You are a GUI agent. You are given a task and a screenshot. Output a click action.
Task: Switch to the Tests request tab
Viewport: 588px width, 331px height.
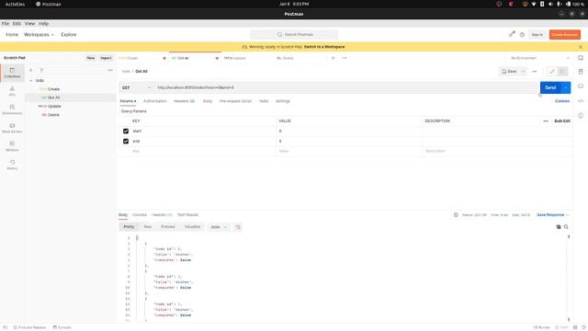click(264, 101)
